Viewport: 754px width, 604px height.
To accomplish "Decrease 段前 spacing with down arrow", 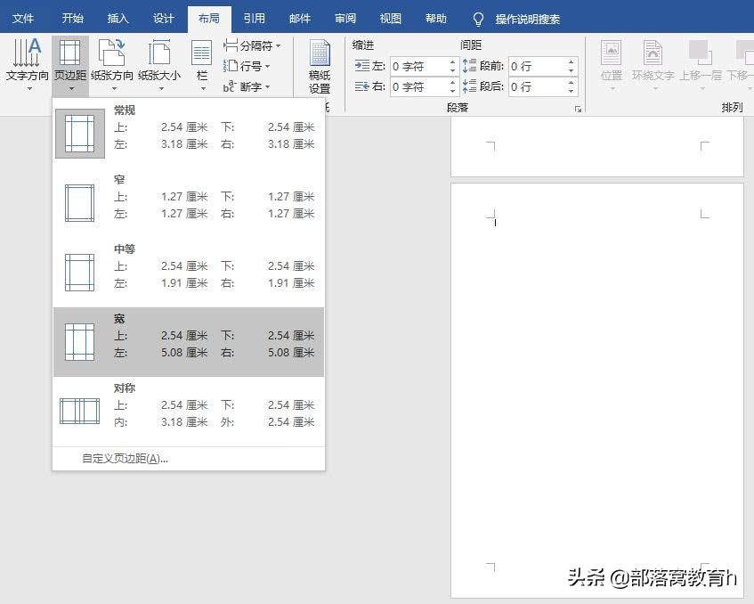I will (571, 71).
